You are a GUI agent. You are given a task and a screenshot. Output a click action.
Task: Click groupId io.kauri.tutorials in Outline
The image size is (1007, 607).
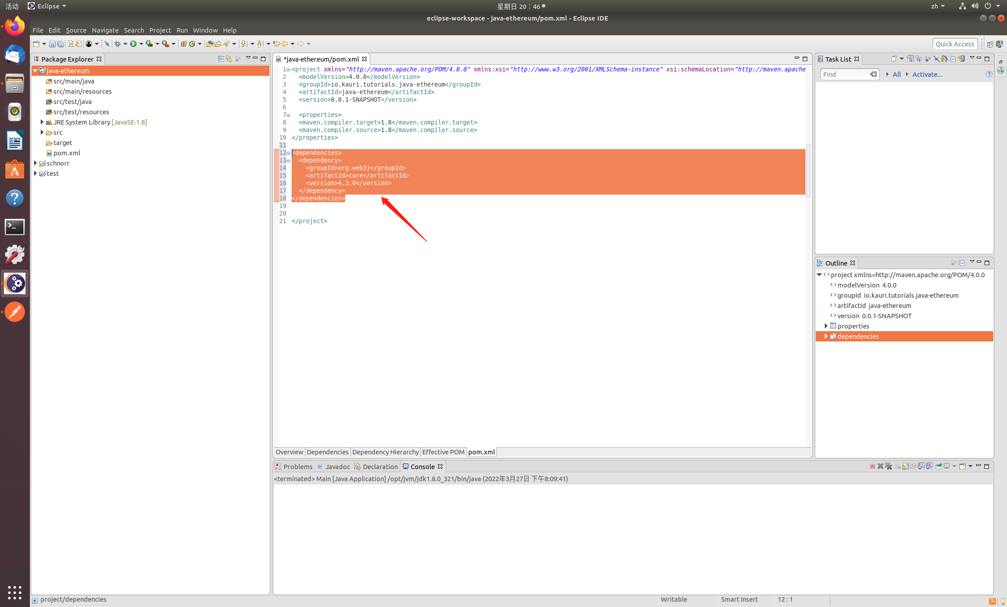897,295
